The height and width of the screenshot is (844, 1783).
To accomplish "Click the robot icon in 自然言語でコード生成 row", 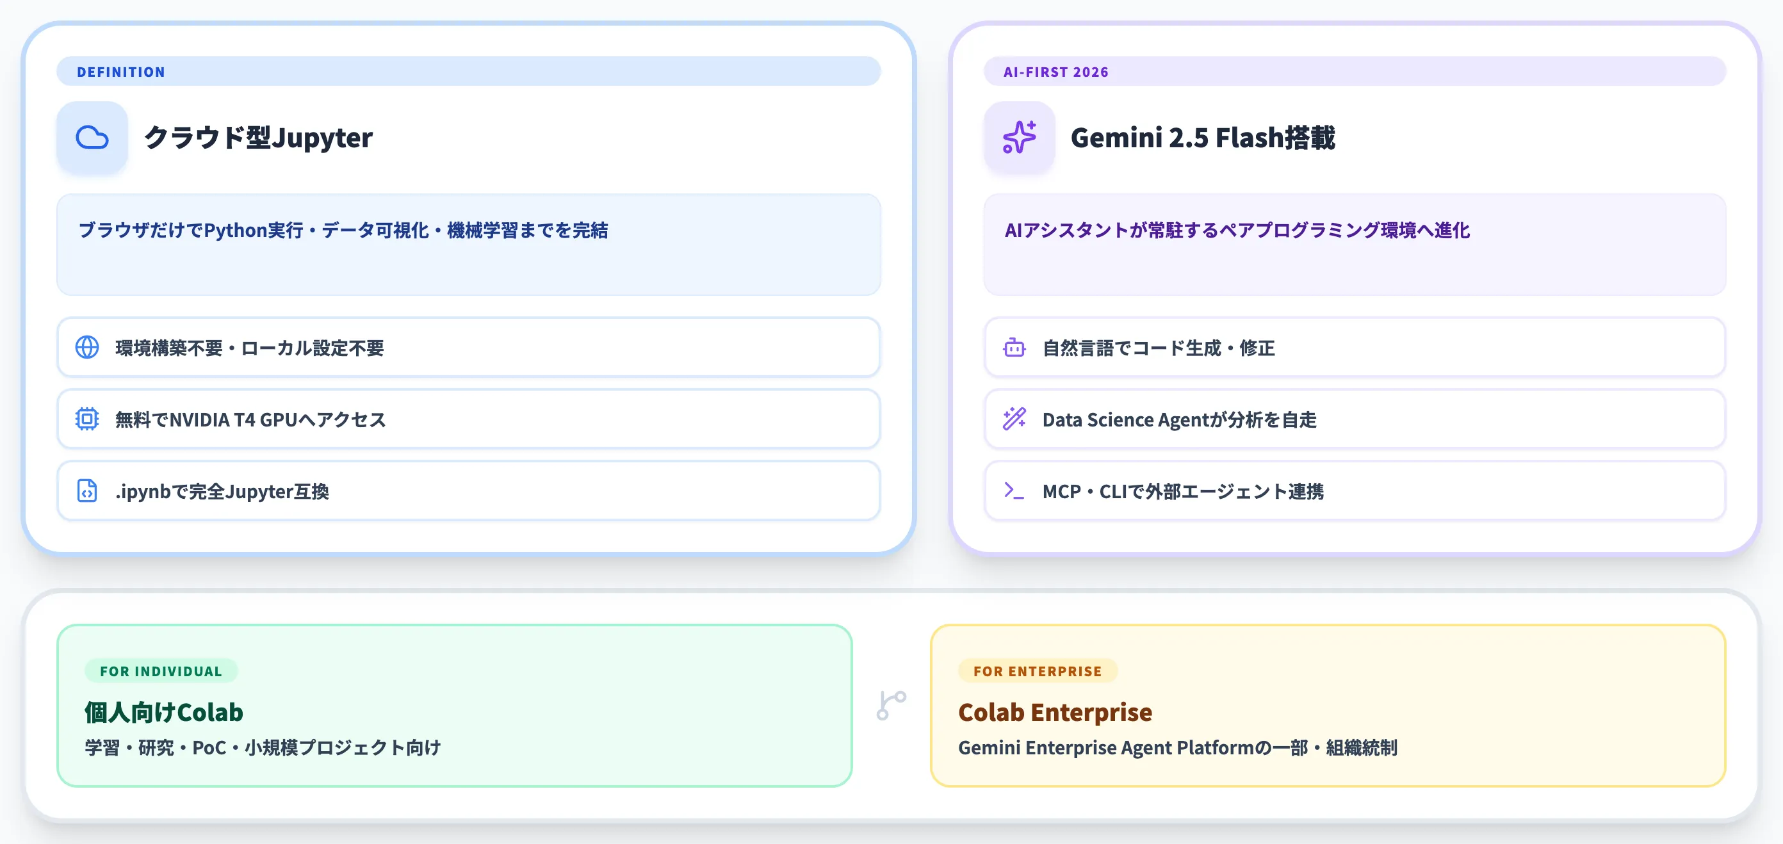I will click(1014, 347).
